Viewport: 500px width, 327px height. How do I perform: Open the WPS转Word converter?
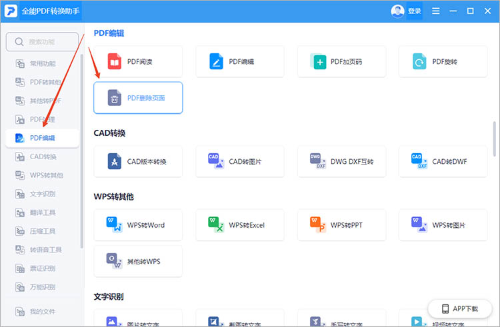(138, 225)
